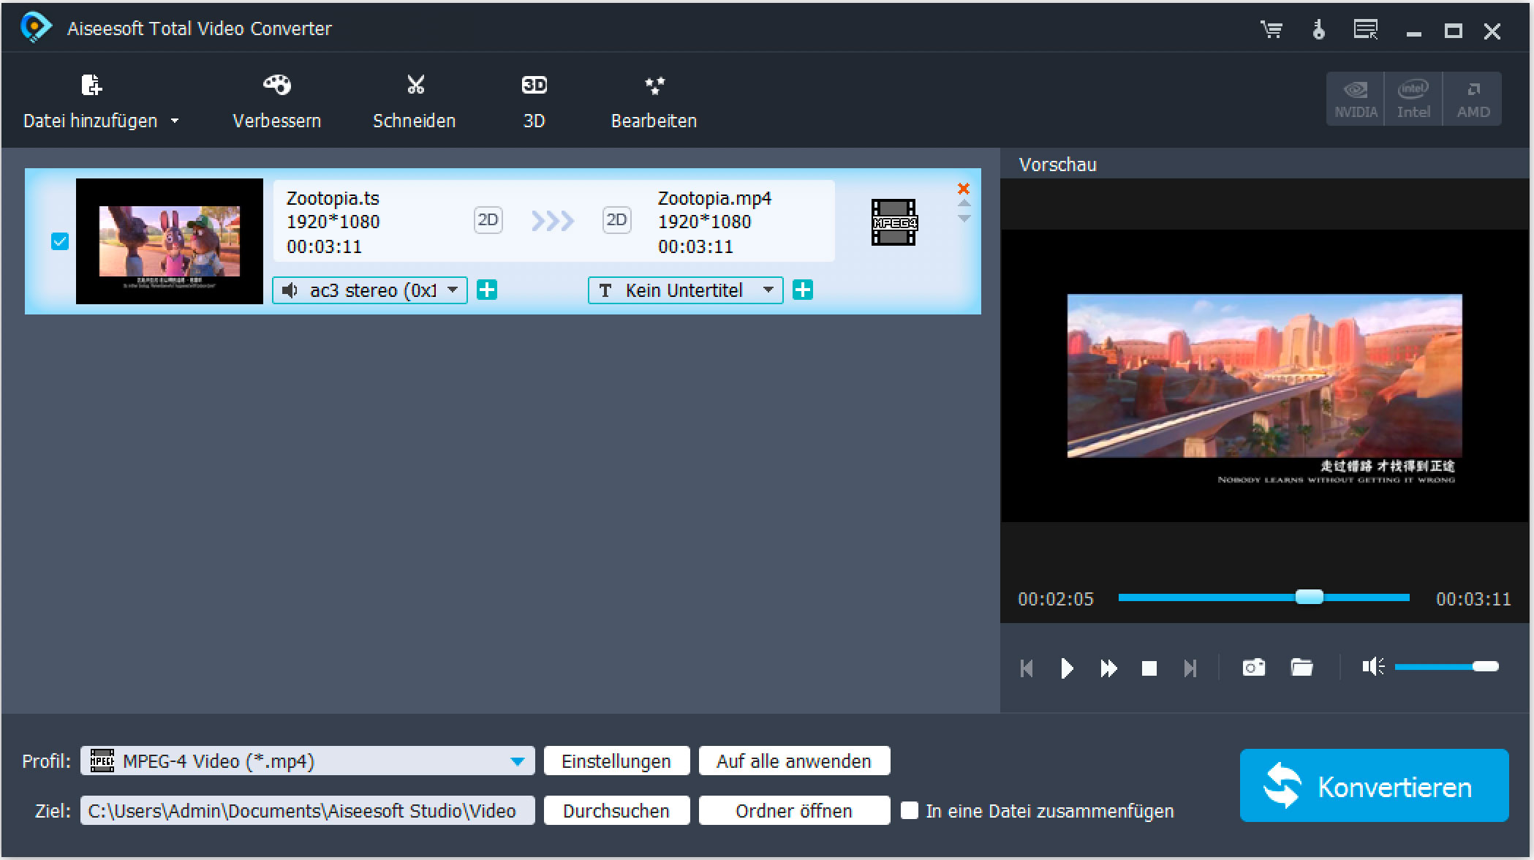Click the Ziel output path field

click(x=308, y=810)
